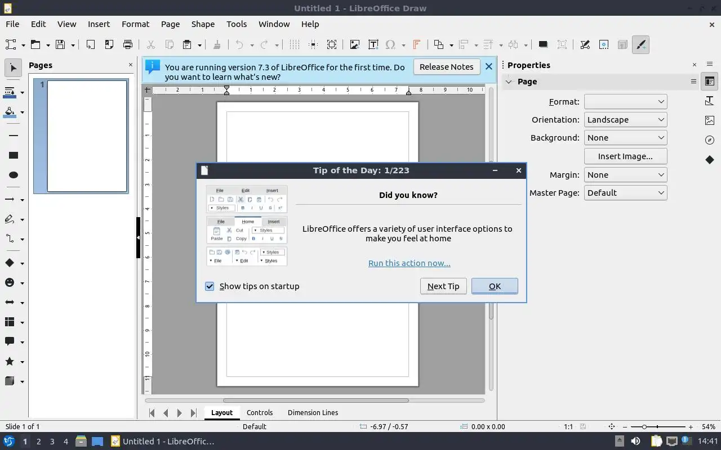
Task: Select the Insert Line tool
Action: click(x=14, y=136)
